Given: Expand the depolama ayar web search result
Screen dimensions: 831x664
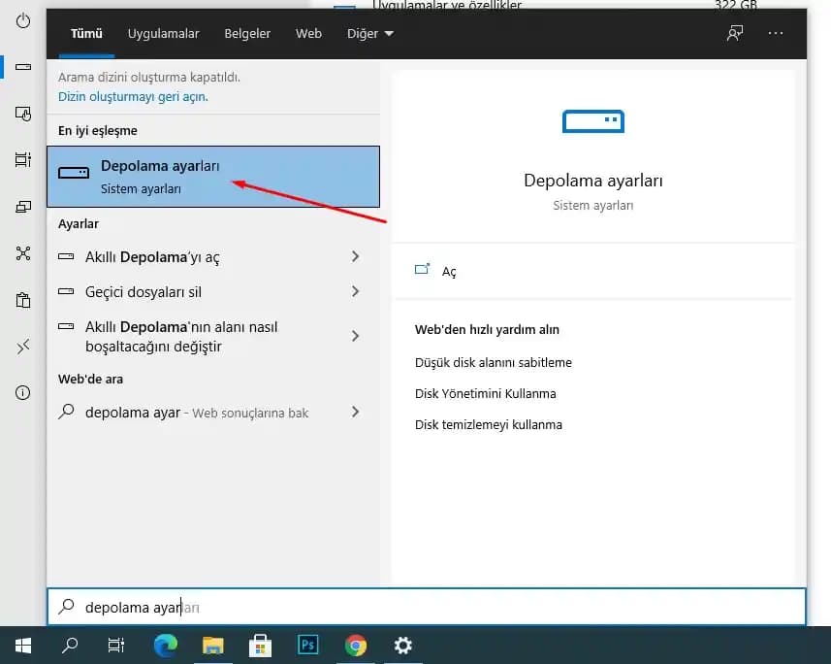Looking at the screenshot, I should 356,412.
